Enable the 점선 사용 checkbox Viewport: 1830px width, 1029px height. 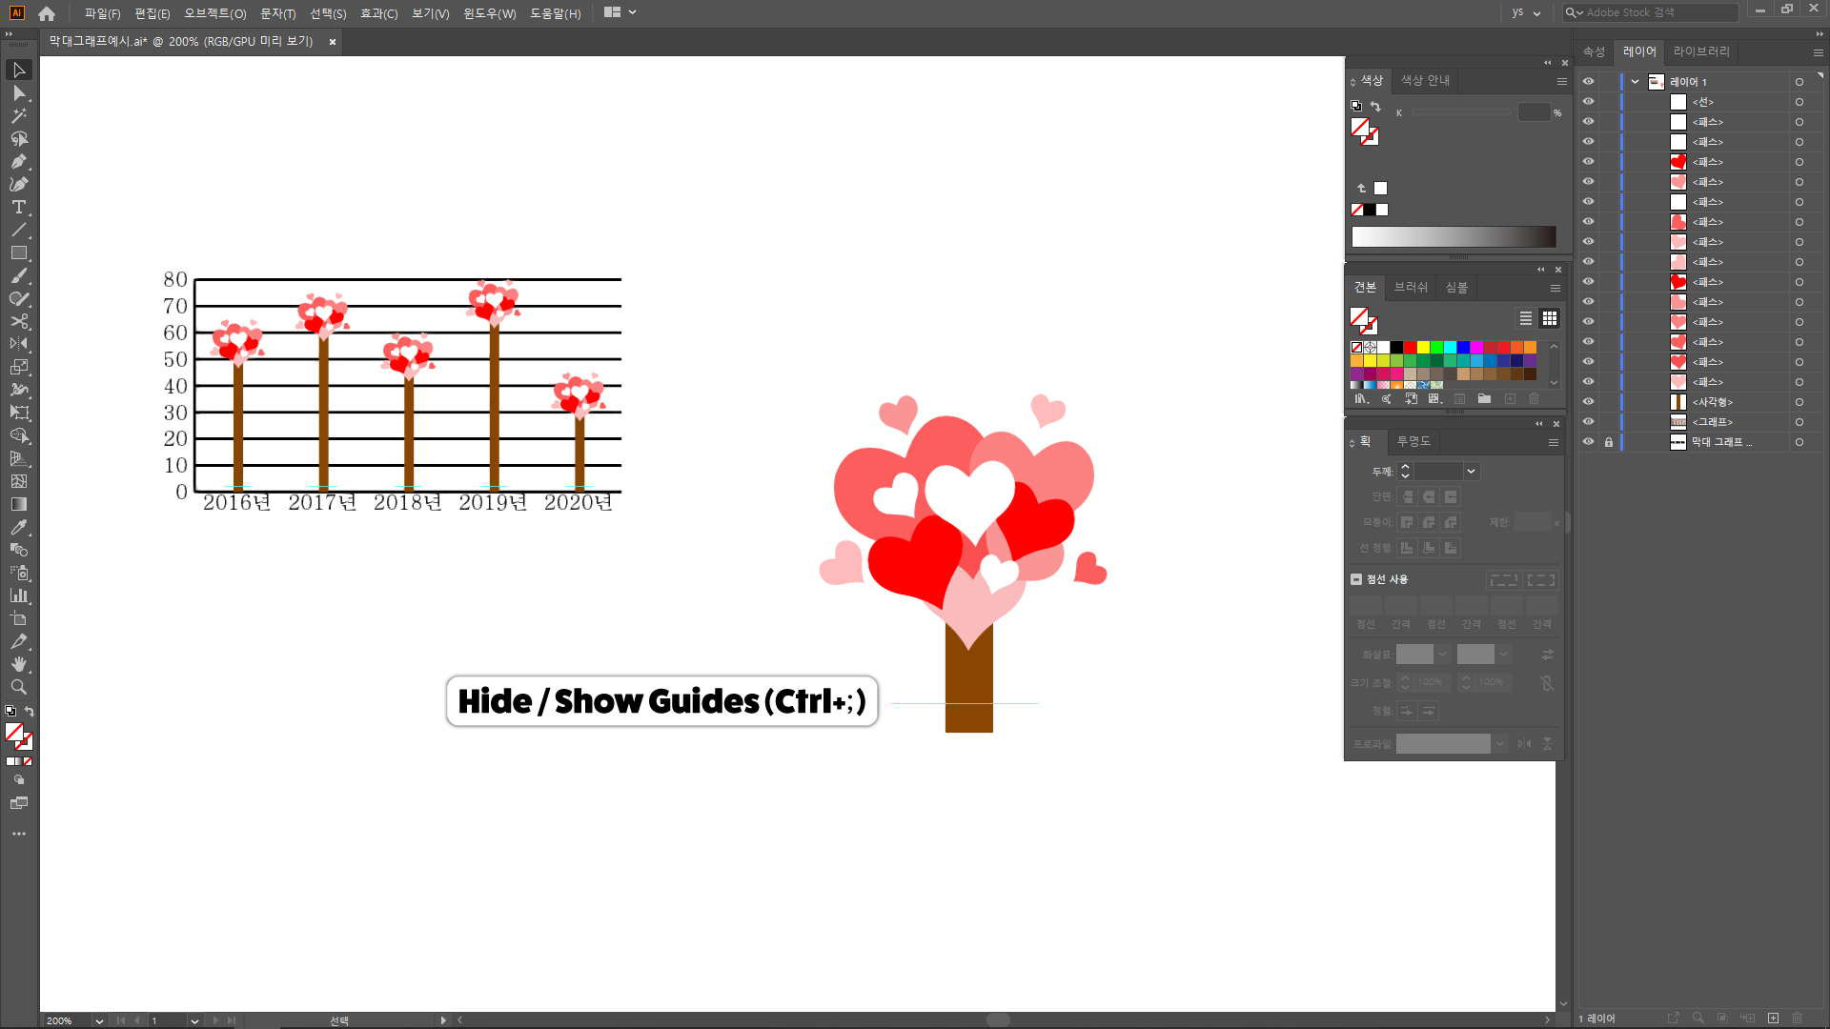1356,579
